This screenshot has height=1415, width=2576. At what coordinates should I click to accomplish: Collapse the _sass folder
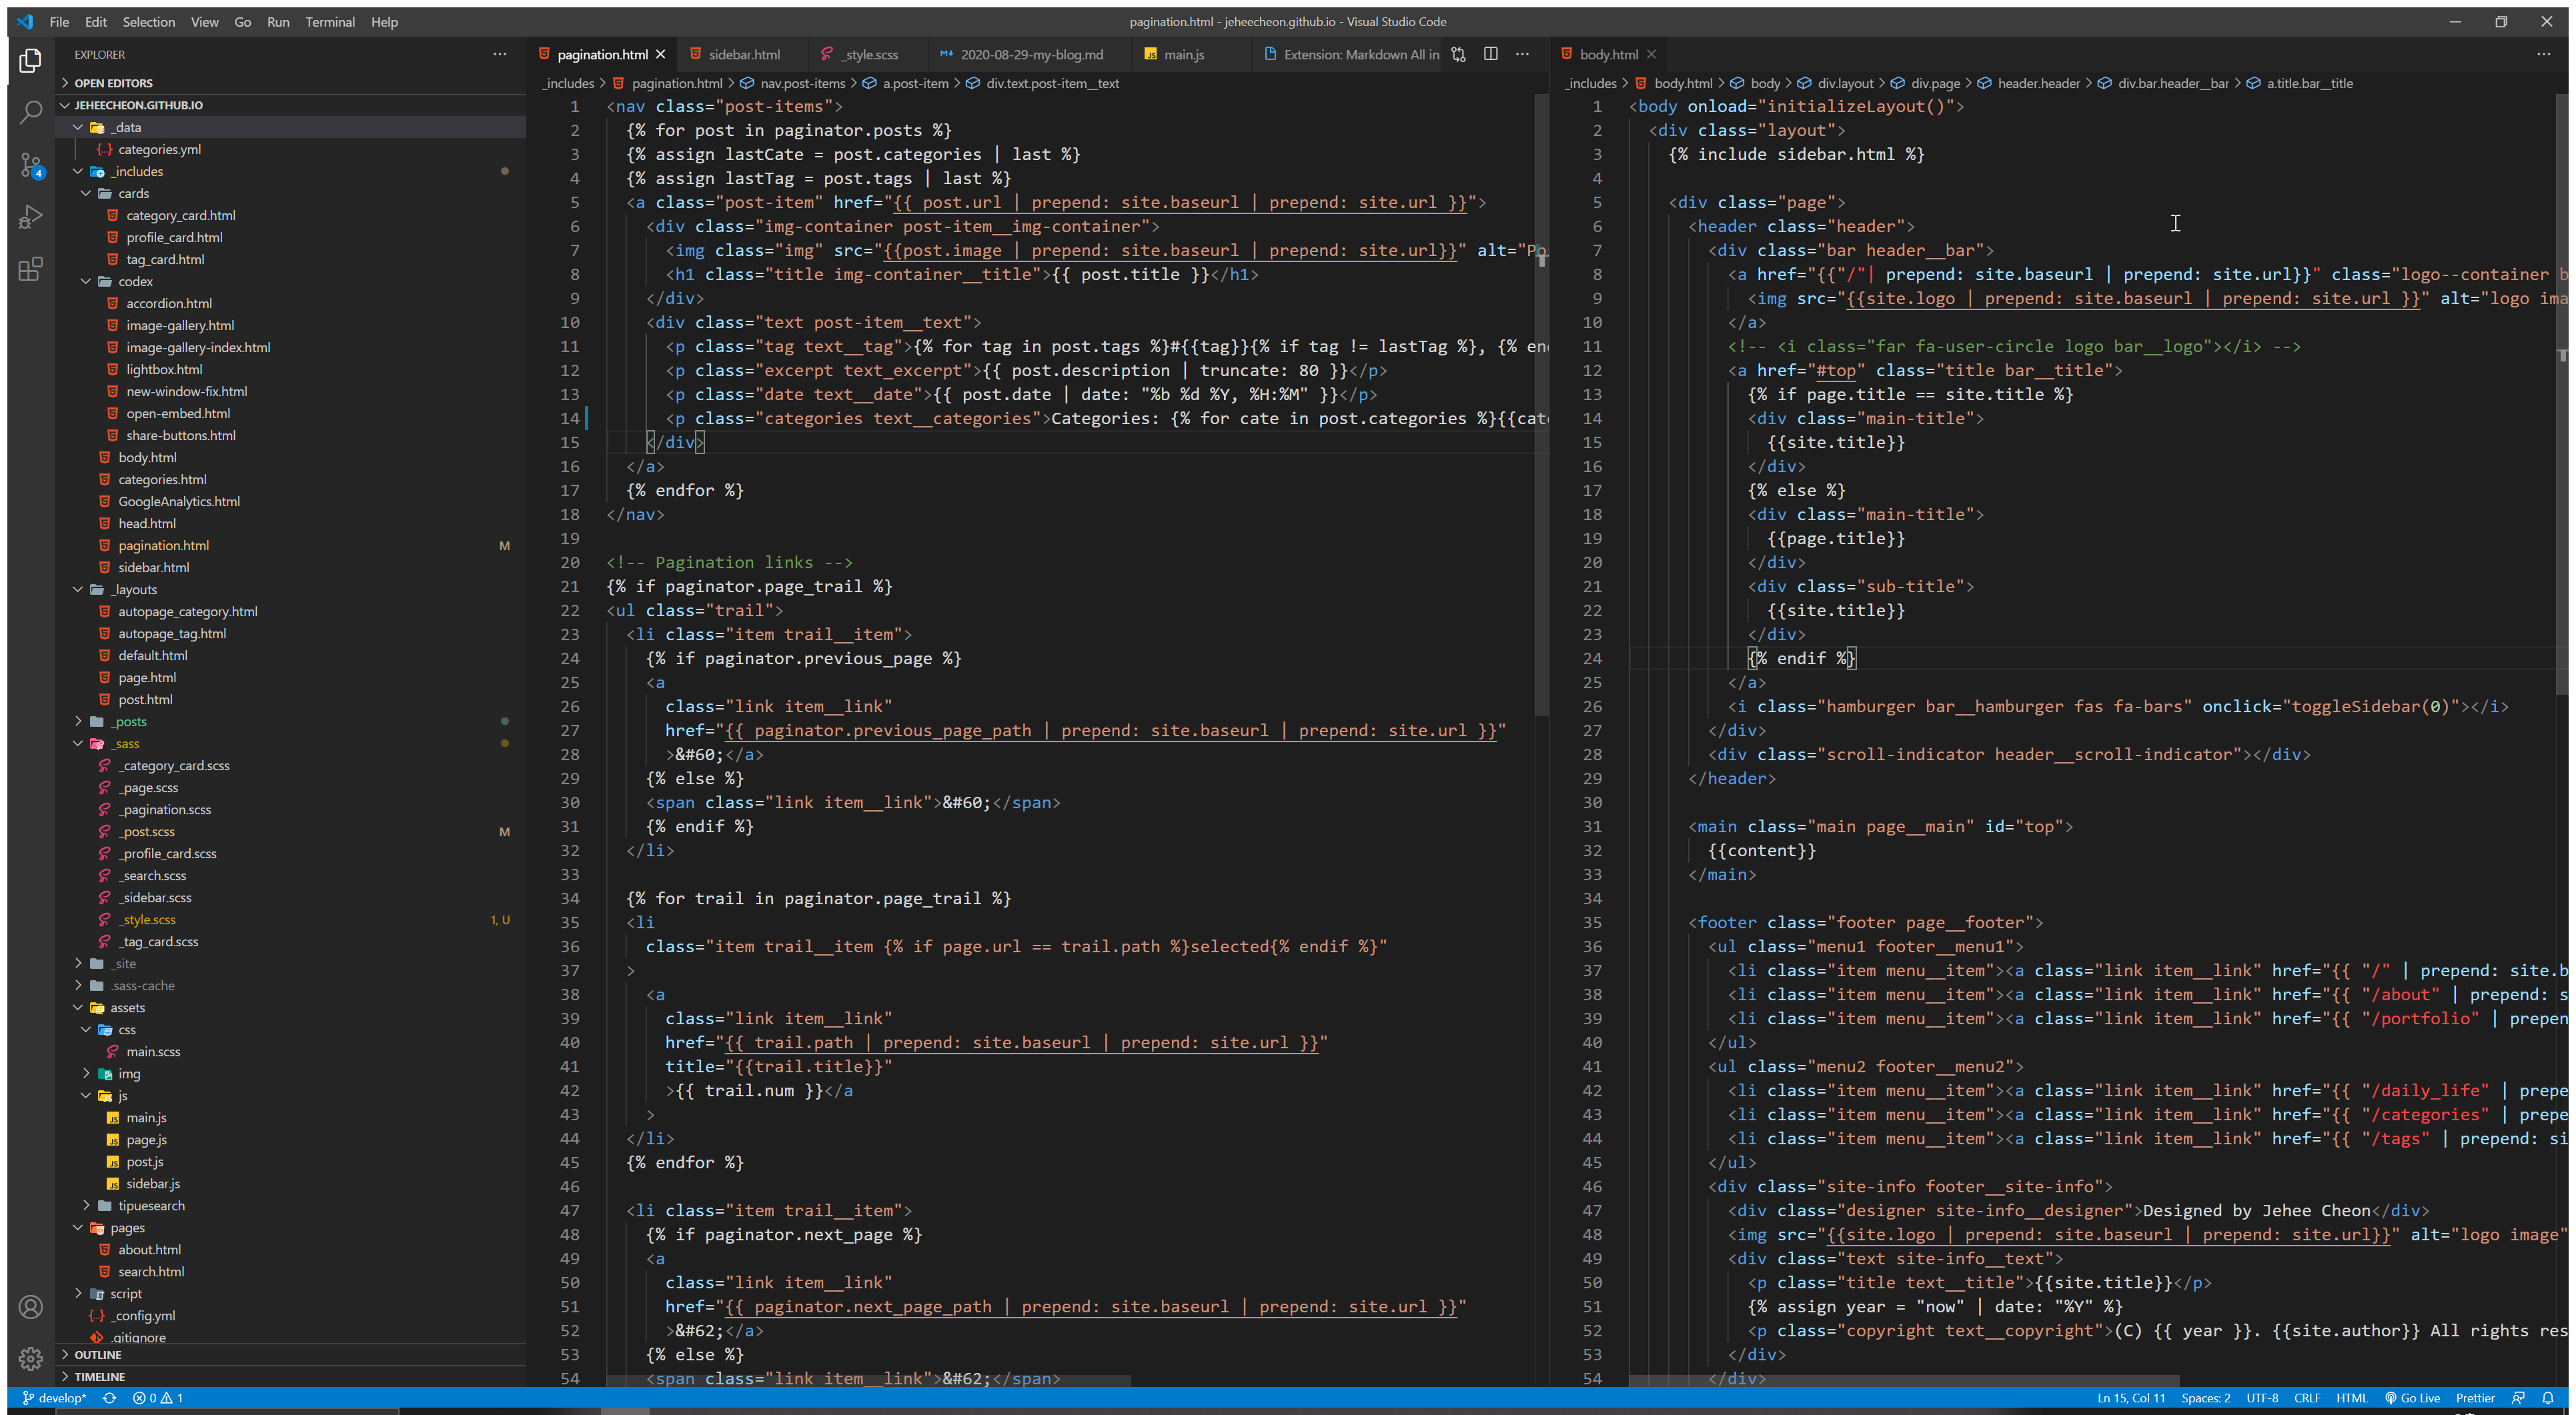point(78,743)
